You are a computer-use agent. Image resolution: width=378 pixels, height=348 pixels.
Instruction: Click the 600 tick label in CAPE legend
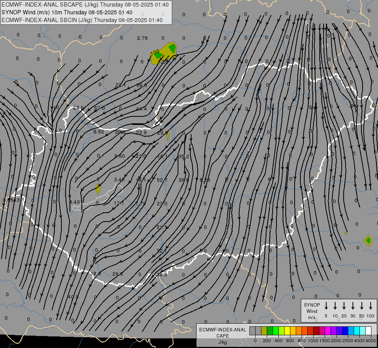[290, 341]
